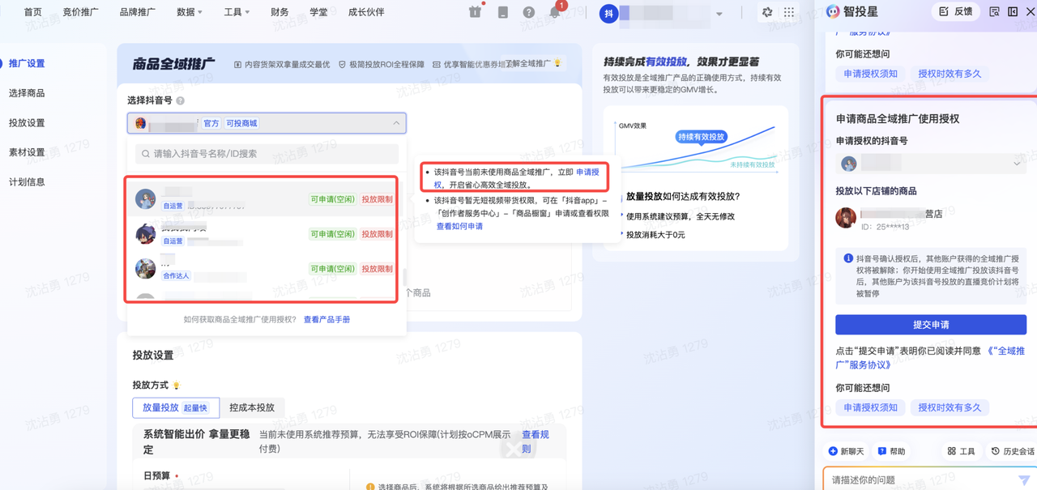Click the 提交申请 button
The height and width of the screenshot is (490, 1037).
click(x=931, y=325)
